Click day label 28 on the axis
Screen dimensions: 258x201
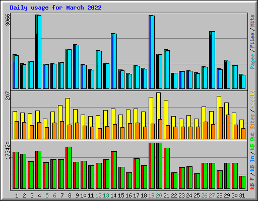tap(219, 195)
